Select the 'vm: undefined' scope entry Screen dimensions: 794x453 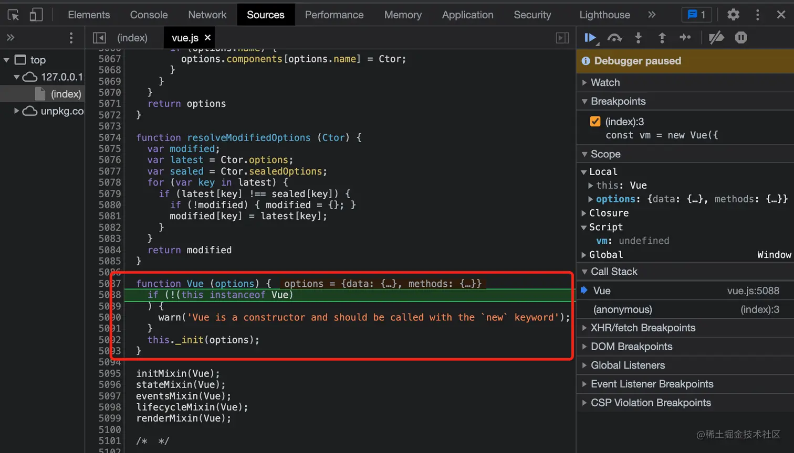(632, 241)
